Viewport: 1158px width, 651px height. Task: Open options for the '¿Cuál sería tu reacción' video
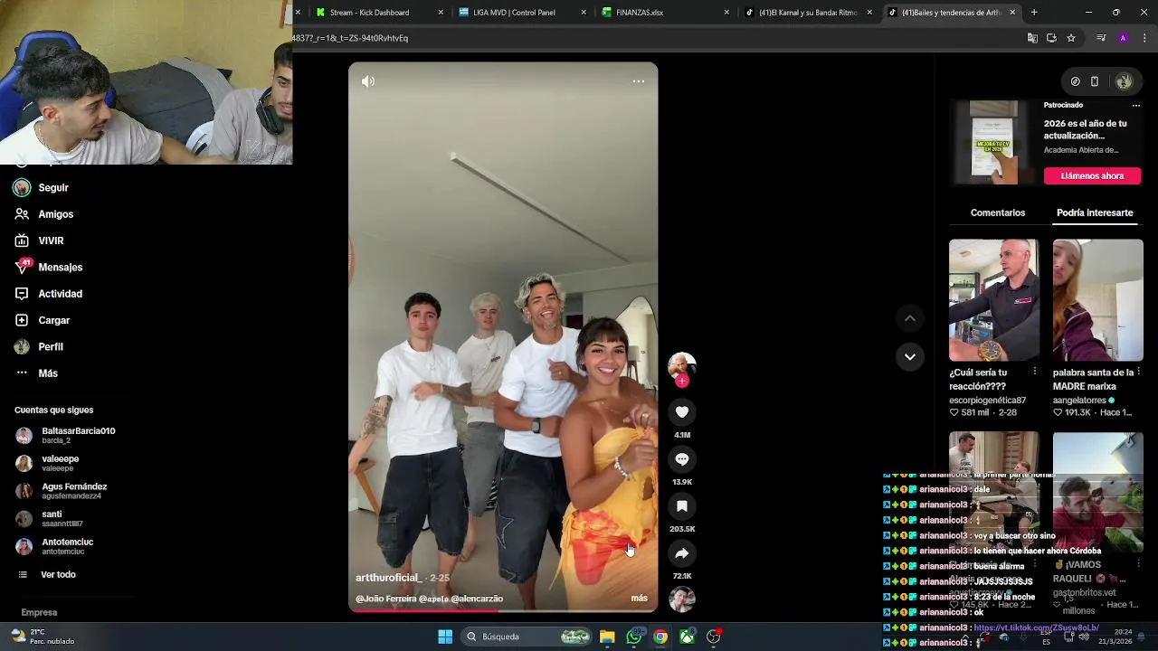1035,372
